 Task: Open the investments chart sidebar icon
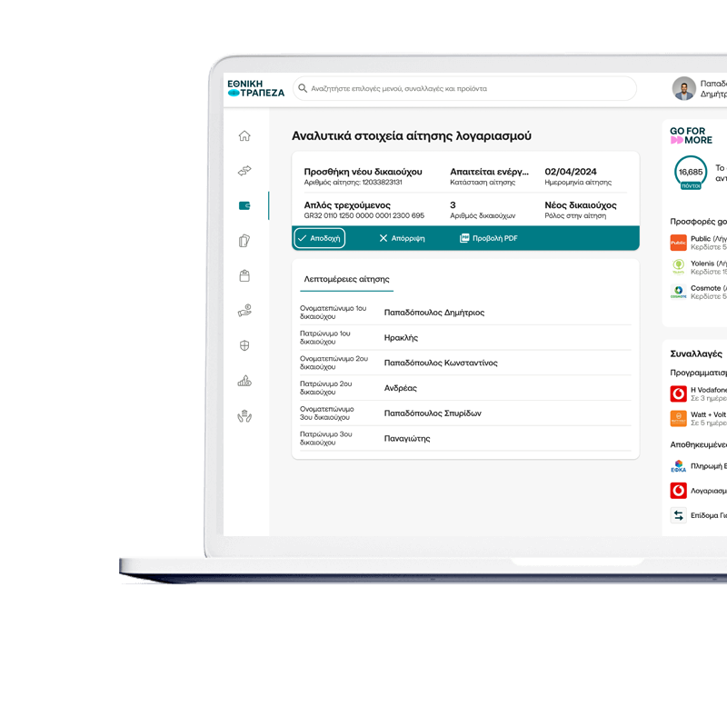pyautogui.click(x=244, y=381)
